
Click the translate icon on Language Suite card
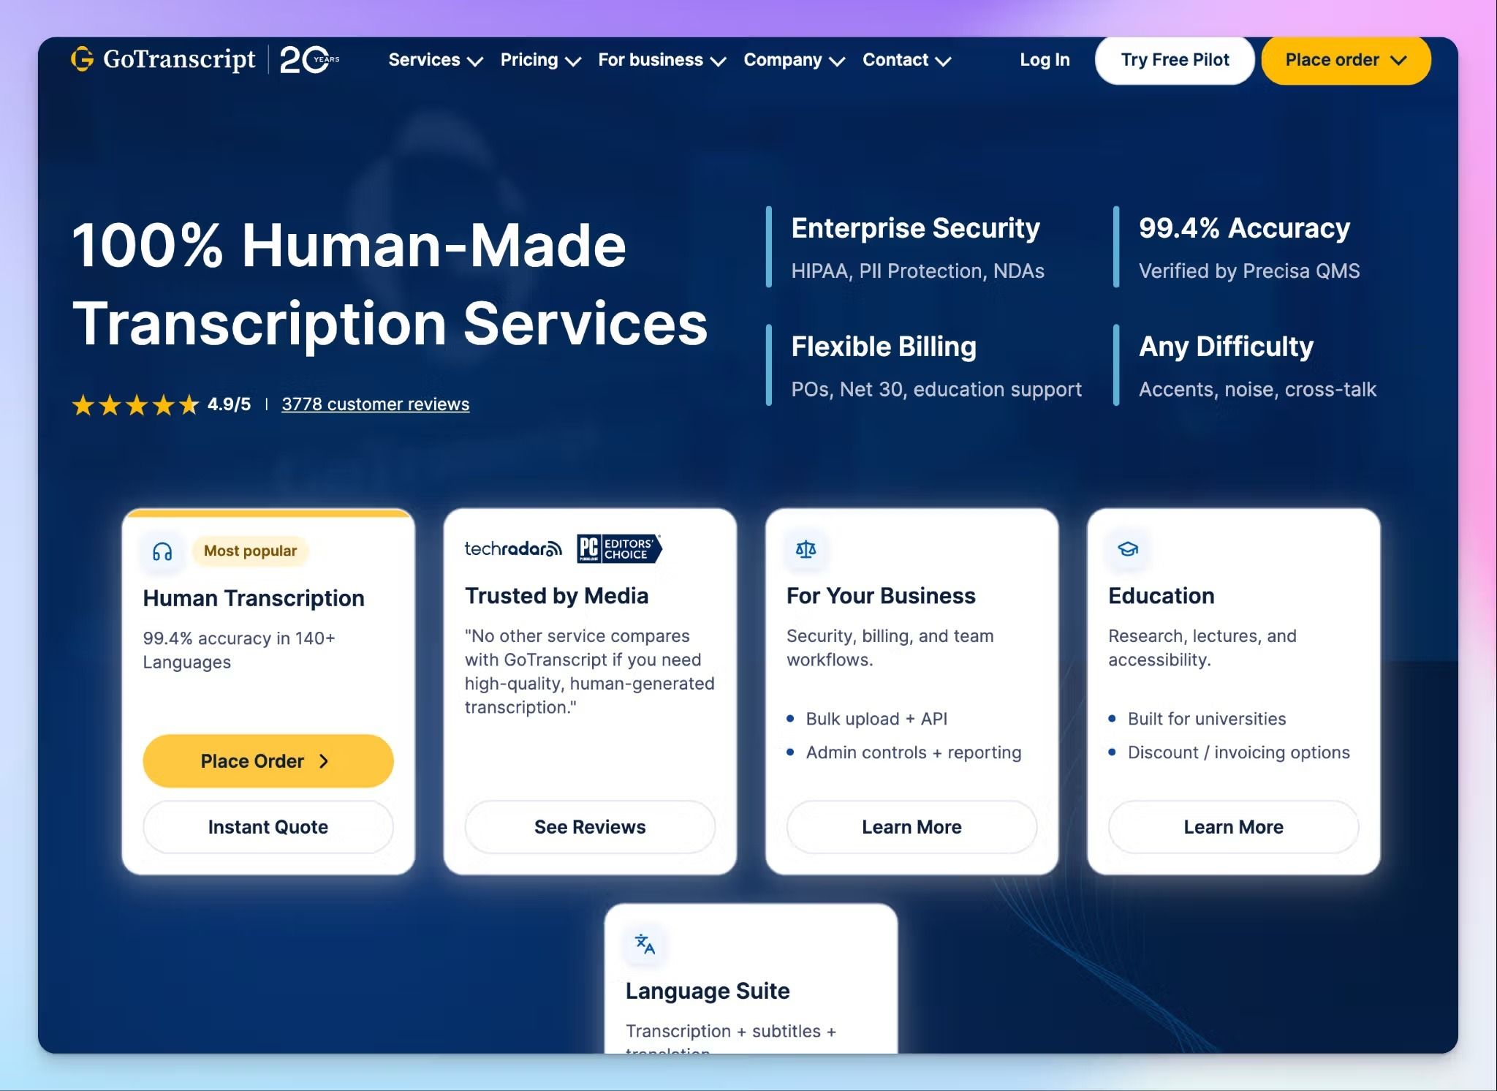[645, 944]
